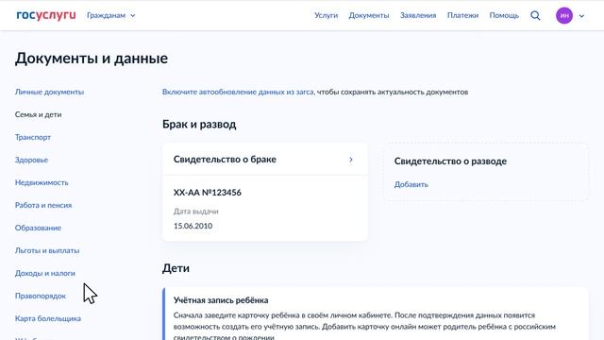This screenshot has width=604, height=340.
Task: Select Семья и дети in sidebar
Action: [38, 114]
